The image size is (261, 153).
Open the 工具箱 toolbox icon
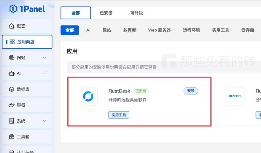tap(12, 137)
